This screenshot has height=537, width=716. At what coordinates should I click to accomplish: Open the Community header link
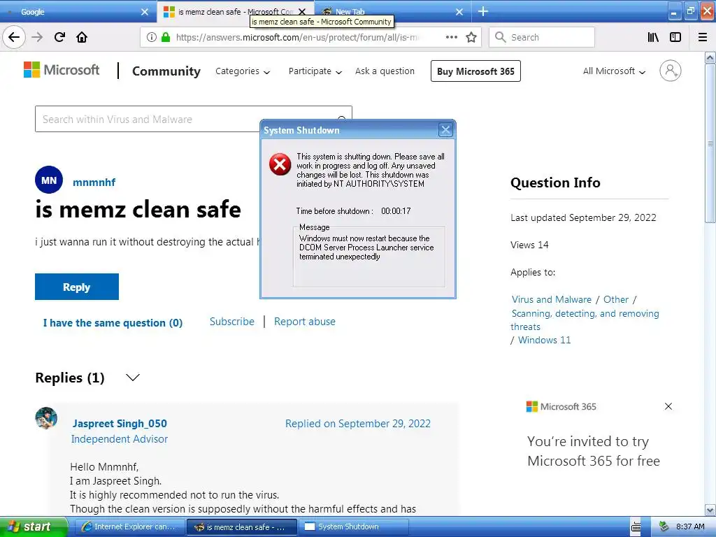pyautogui.click(x=166, y=71)
